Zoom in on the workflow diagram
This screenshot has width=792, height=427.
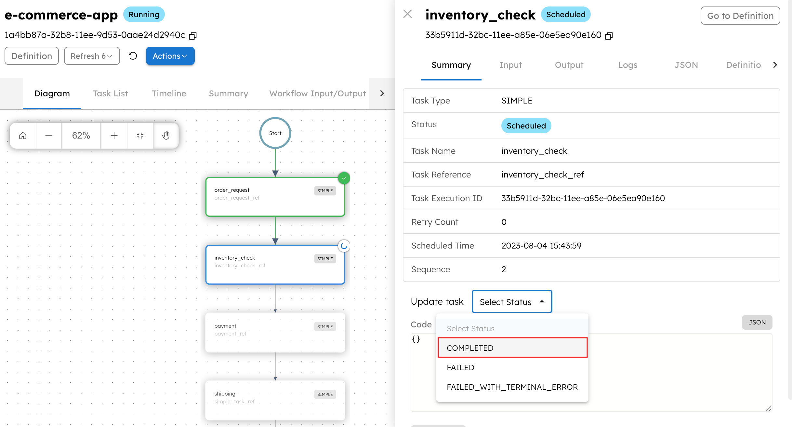114,135
